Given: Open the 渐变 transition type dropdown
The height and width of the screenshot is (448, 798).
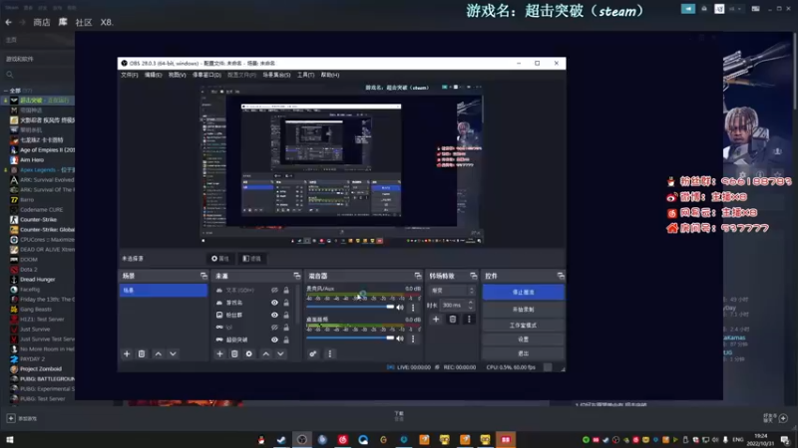Looking at the screenshot, I should coord(453,291).
